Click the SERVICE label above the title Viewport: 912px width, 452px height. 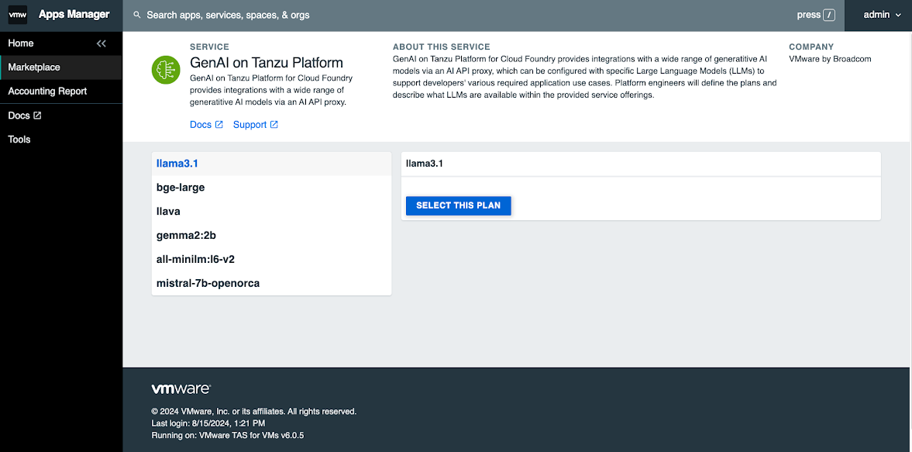[209, 47]
